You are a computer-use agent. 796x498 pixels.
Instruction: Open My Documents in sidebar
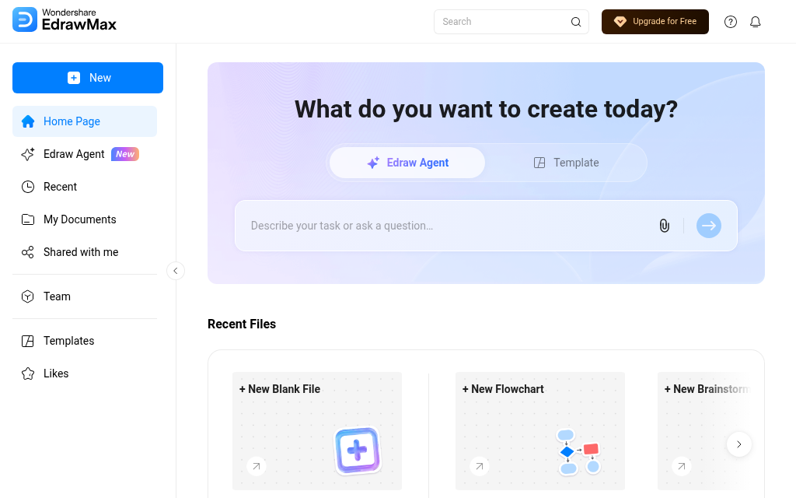coord(84,219)
